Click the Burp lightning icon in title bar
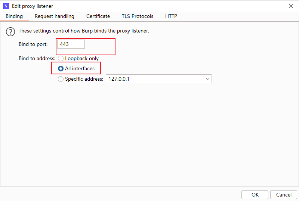Screen dimensions: 299x201 click(6, 6)
